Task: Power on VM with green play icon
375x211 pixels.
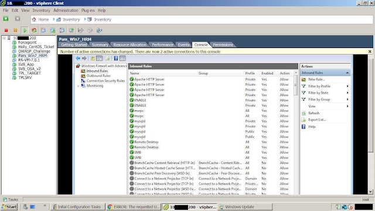Action: (25, 30)
